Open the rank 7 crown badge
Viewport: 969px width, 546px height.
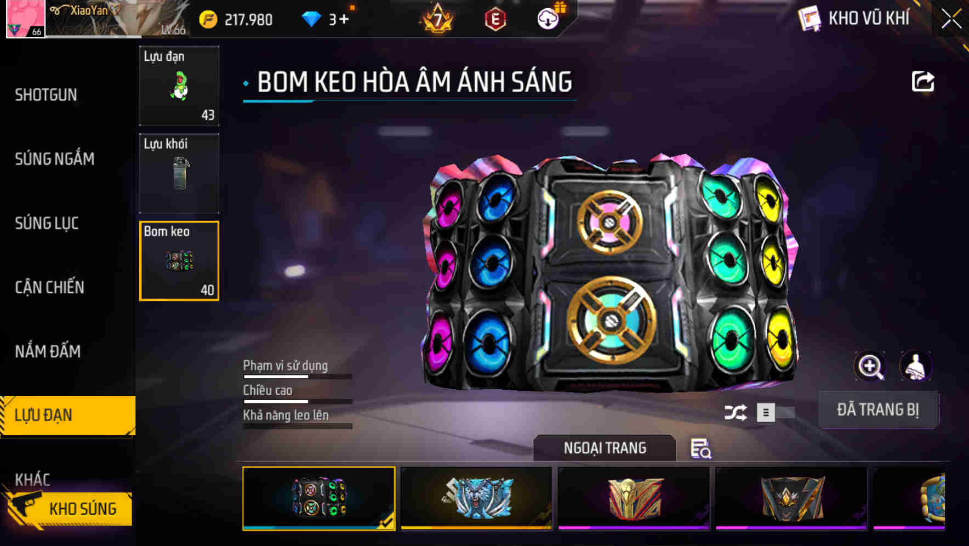(x=437, y=19)
